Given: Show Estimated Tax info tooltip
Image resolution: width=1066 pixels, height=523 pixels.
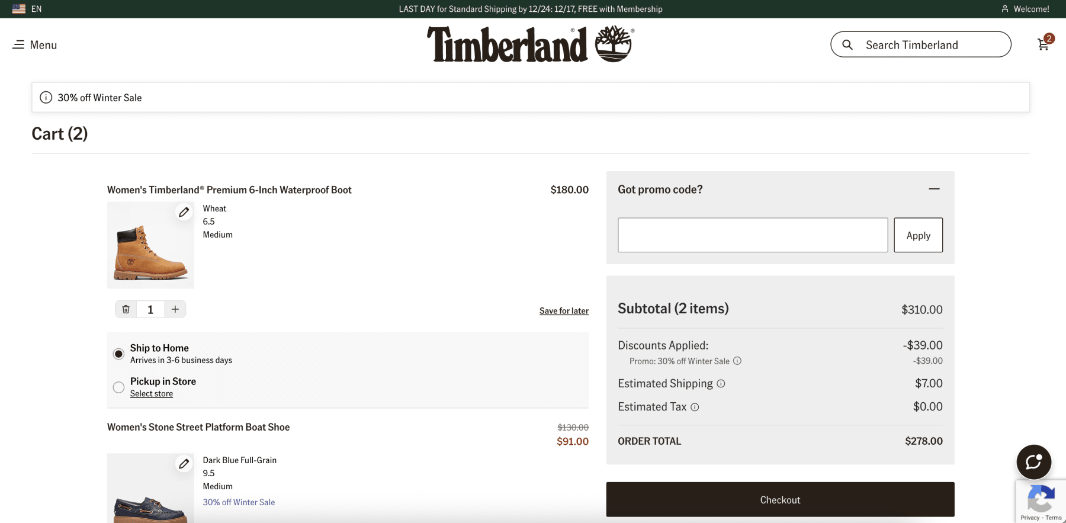Looking at the screenshot, I should [x=695, y=407].
